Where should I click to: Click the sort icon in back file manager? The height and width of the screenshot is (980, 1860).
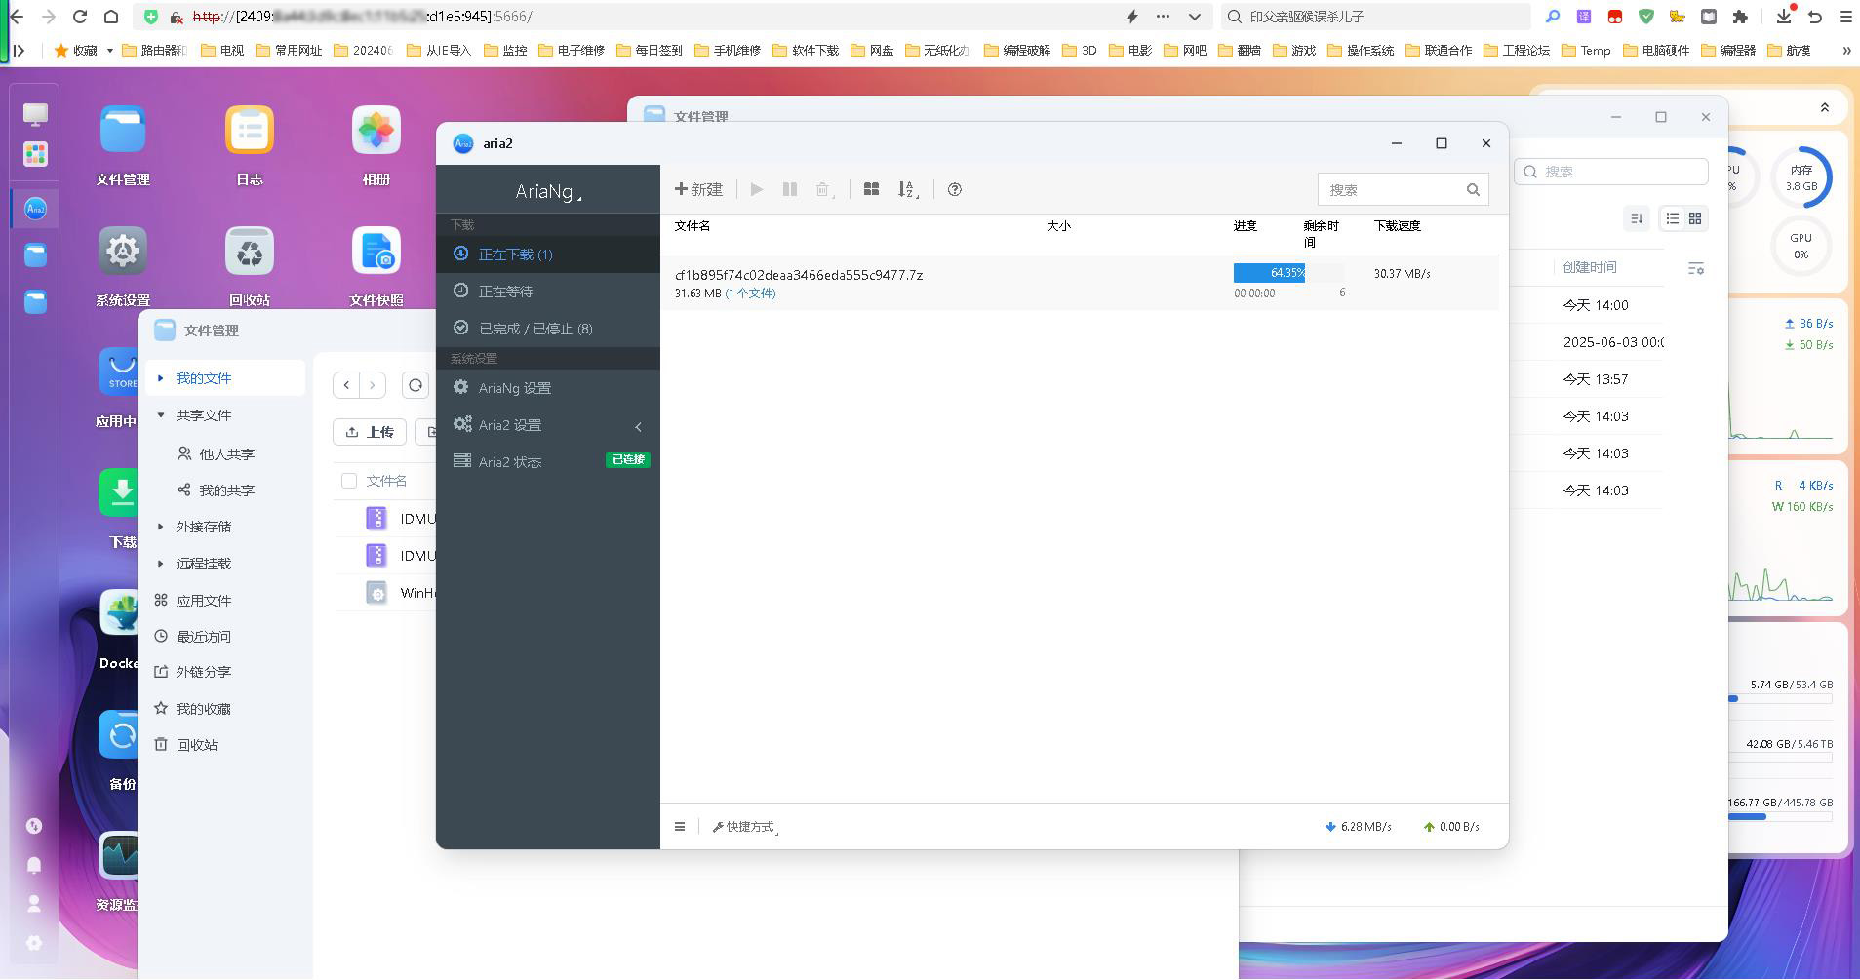click(x=1637, y=218)
